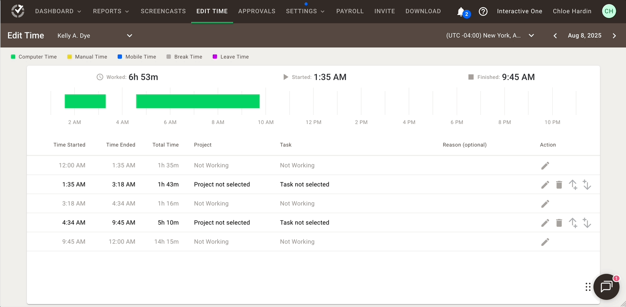
Task: Edit the 12:00 AM Not Working entry
Action: click(545, 165)
